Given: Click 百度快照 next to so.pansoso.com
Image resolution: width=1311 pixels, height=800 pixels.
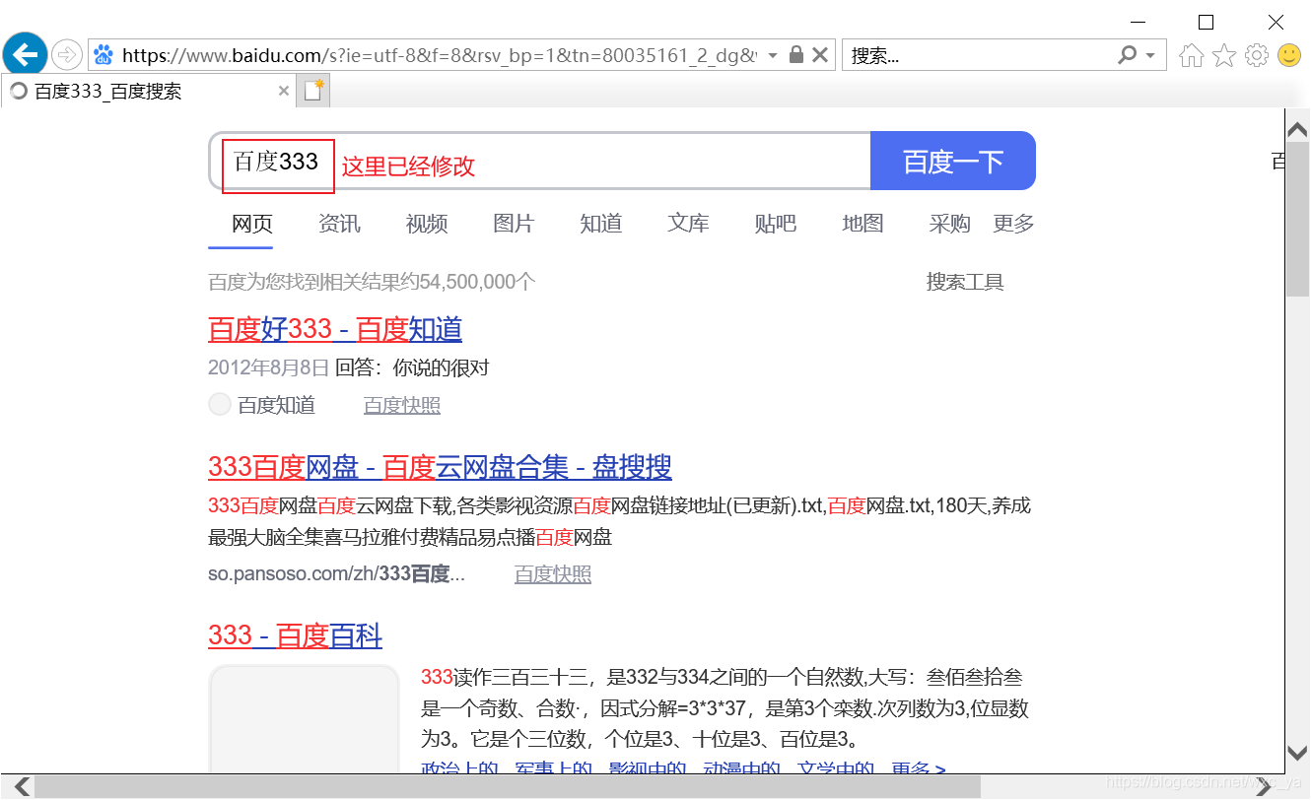Looking at the screenshot, I should (553, 573).
